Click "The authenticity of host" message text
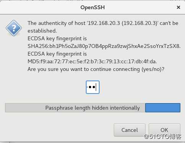 [x=56, y=23]
